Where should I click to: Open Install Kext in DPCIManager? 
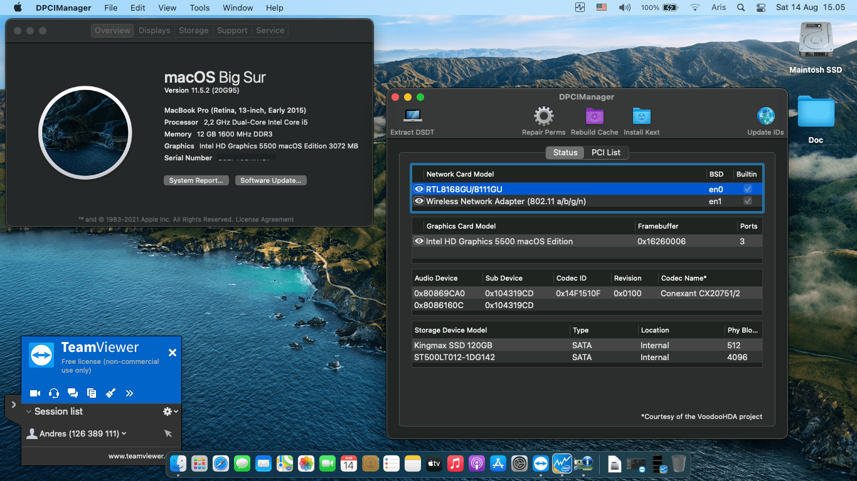(x=641, y=116)
